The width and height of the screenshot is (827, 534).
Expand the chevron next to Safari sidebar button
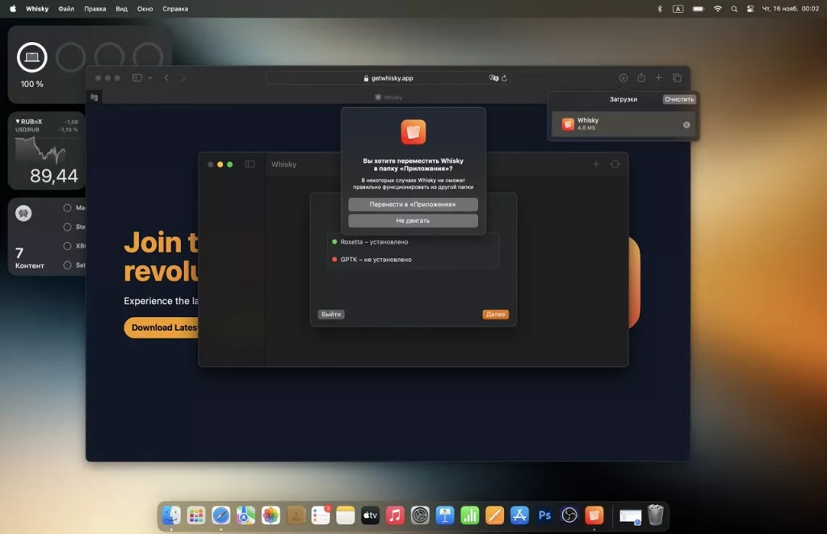[150, 78]
